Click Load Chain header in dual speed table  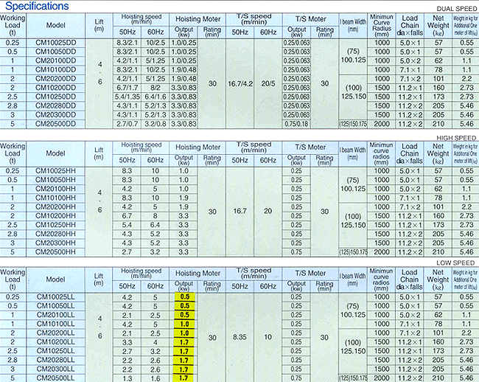point(410,25)
